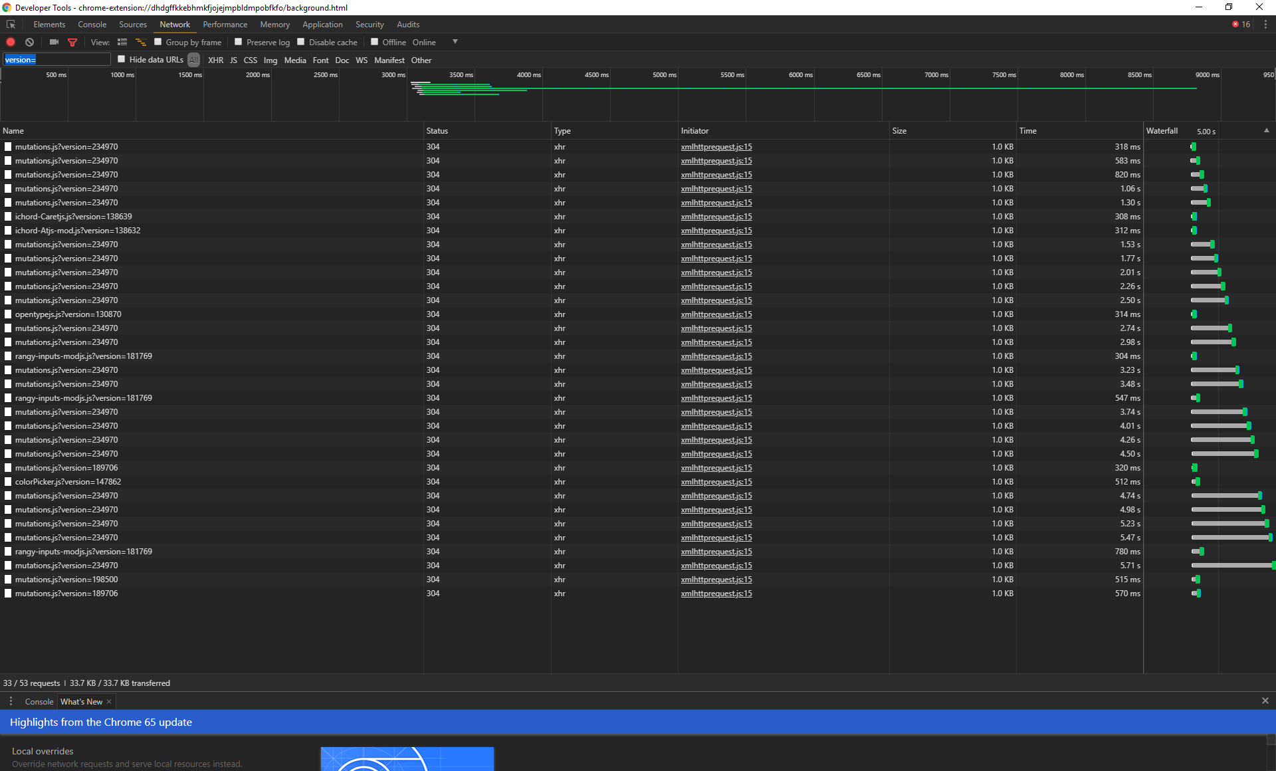Capture screenshots with the camera icon
Viewport: 1276px width, 771px height.
coord(54,42)
